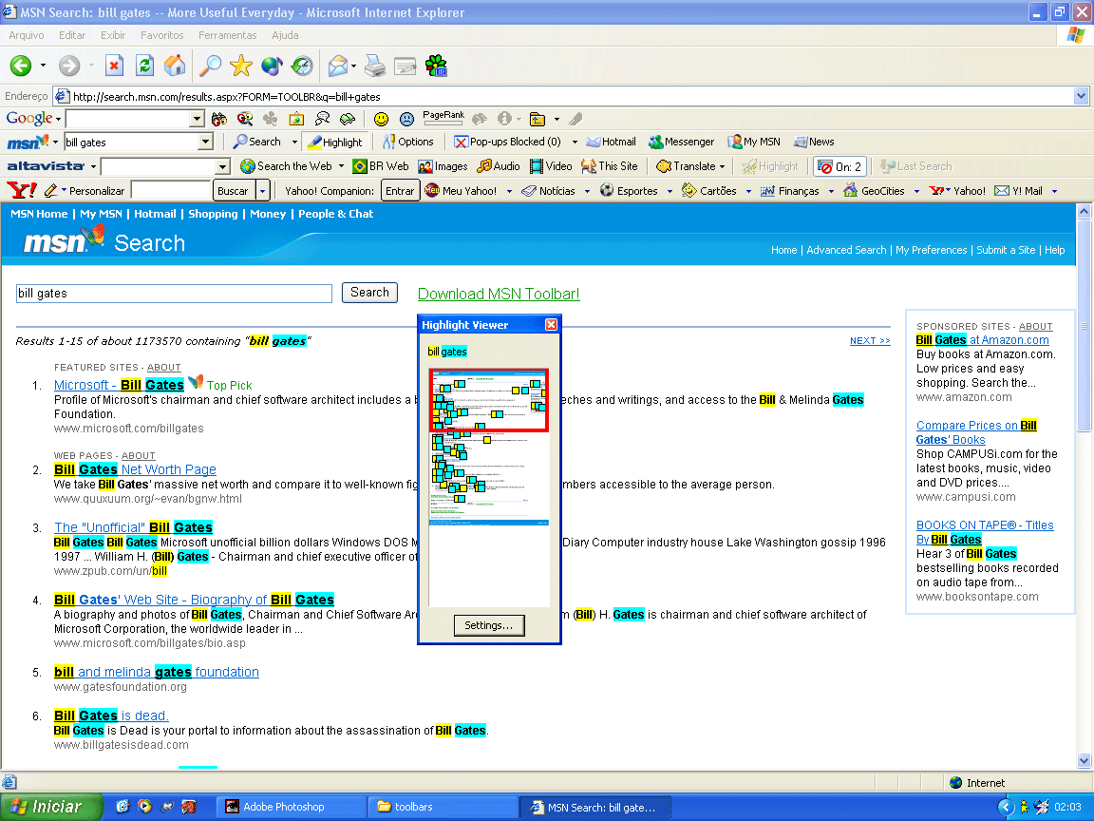Click the cyan 'gates' term in Highlight Viewer

tap(454, 352)
